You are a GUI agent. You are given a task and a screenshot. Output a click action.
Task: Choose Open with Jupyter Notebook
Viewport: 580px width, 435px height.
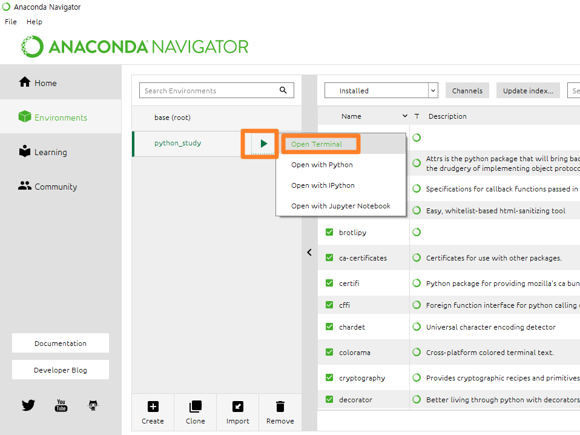(x=341, y=206)
